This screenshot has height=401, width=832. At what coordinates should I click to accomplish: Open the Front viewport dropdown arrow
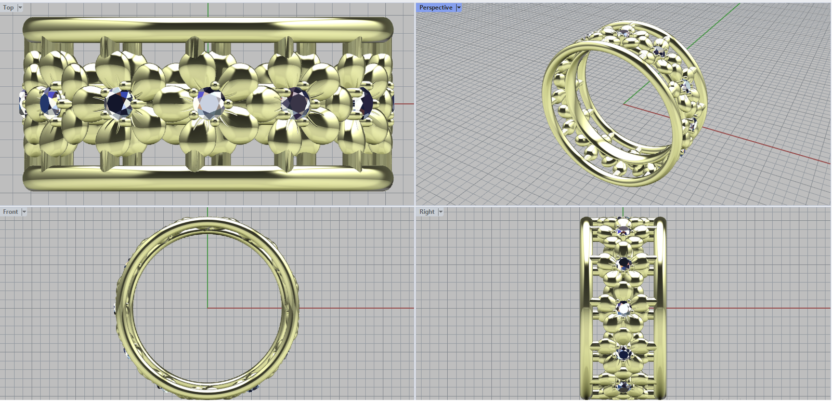tap(24, 212)
